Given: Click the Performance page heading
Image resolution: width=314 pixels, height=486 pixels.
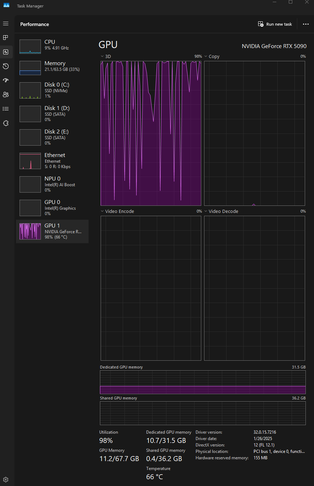Looking at the screenshot, I should point(34,24).
